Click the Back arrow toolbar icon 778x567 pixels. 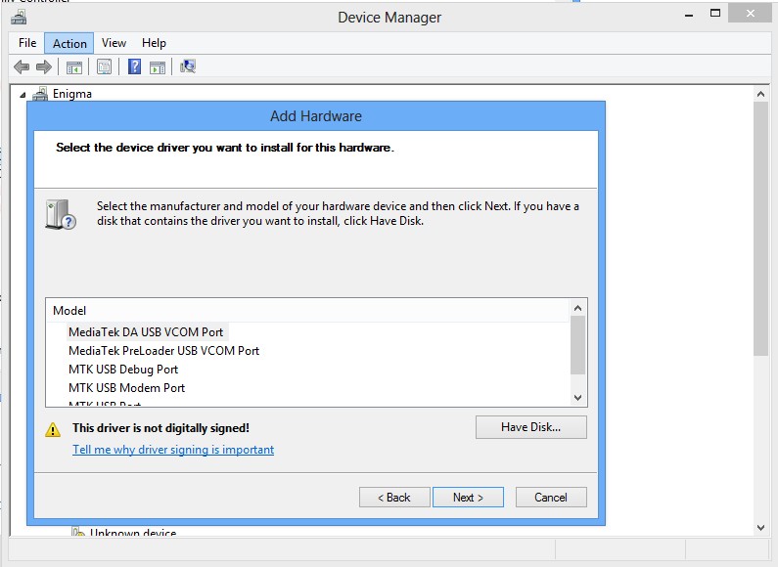22,66
